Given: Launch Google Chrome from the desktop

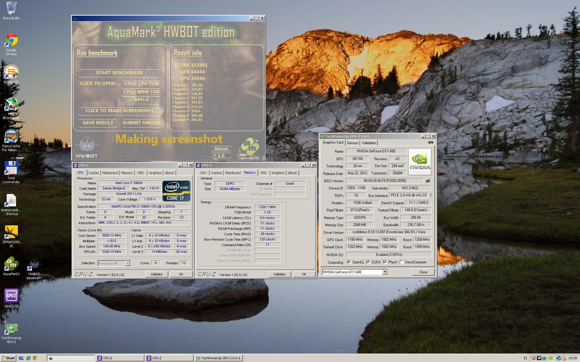Looking at the screenshot, I should (x=11, y=44).
